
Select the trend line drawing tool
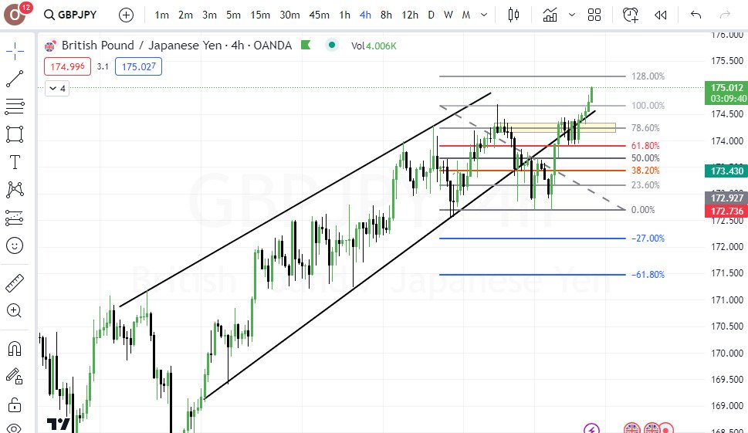(15, 79)
